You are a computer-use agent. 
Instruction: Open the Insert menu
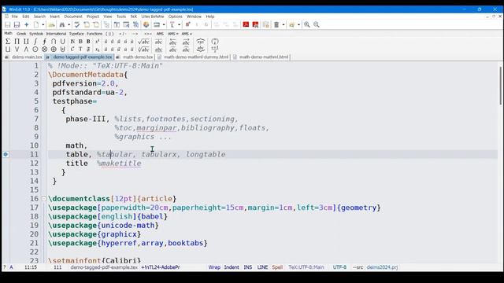click(54, 17)
